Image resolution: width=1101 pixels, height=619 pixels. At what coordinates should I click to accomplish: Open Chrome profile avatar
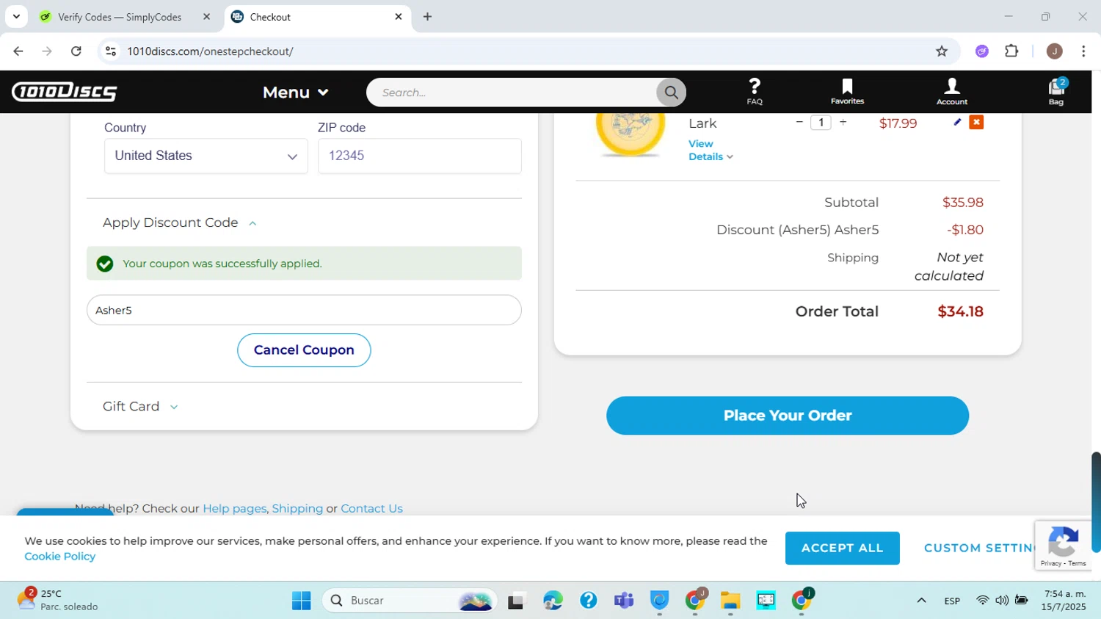tap(1054, 51)
